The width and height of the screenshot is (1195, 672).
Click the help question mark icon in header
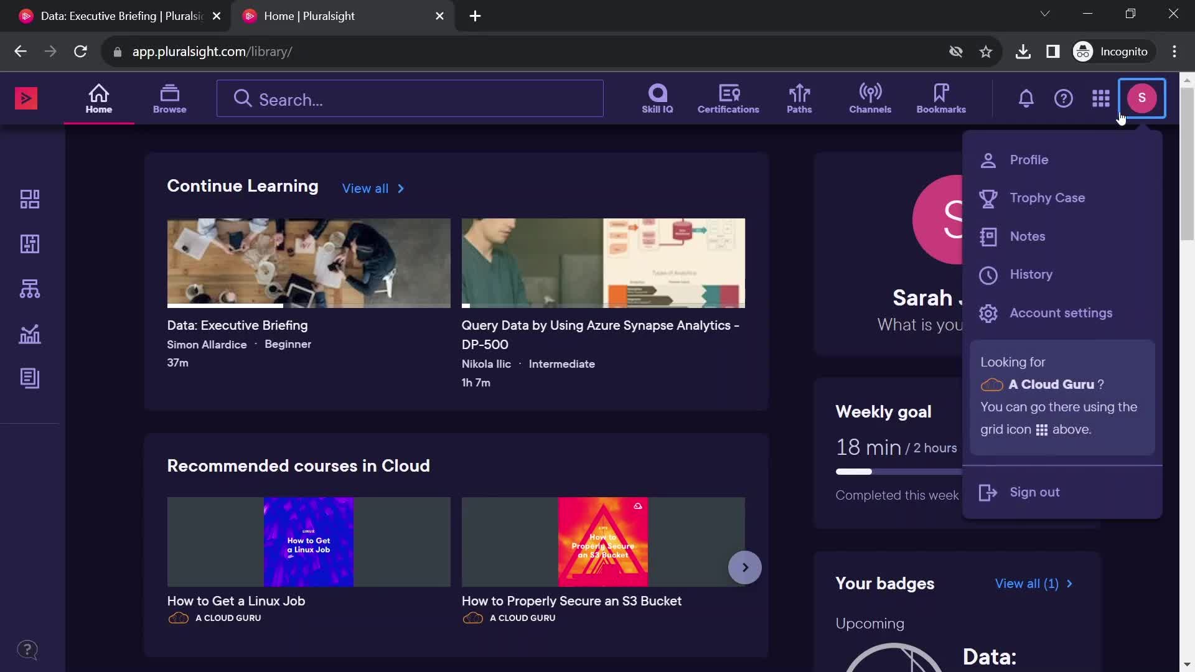pos(1064,98)
